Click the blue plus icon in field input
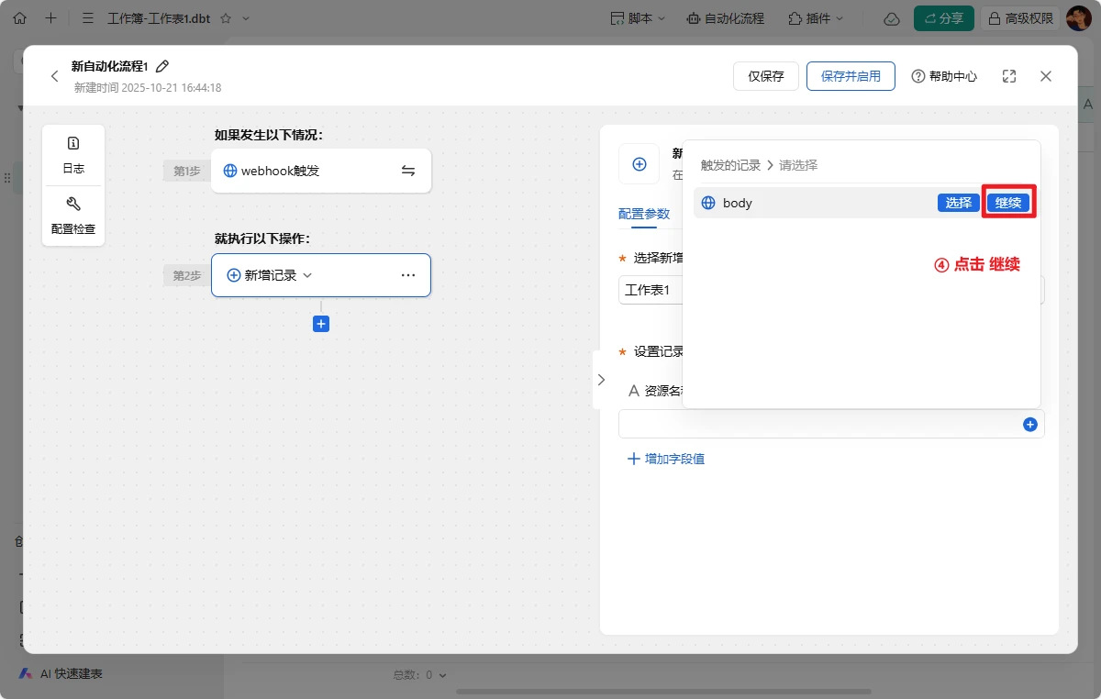Screen dimensions: 1101x699 (x=1029, y=425)
